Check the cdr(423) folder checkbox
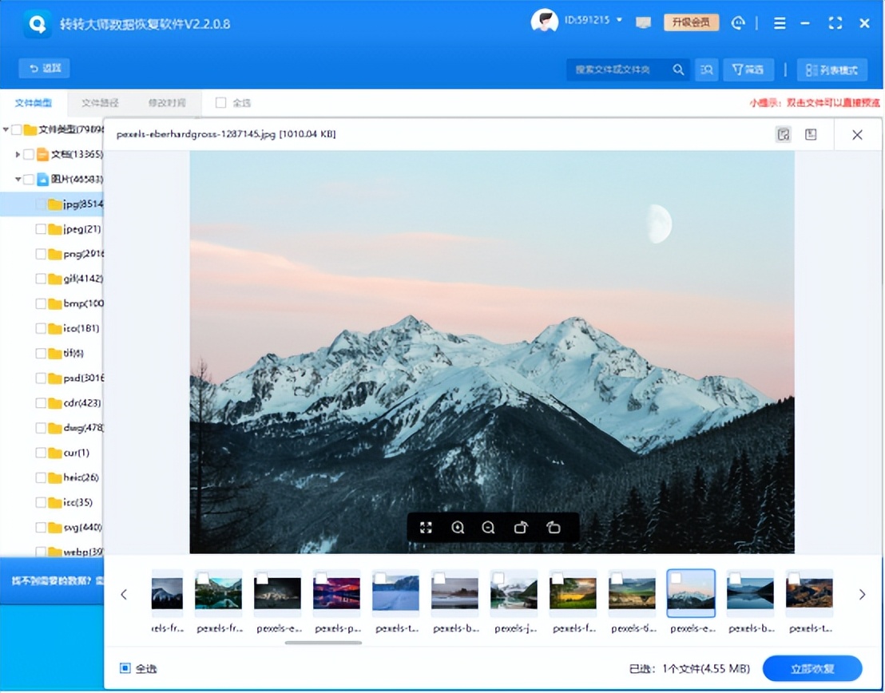This screenshot has height=693, width=885. pos(41,403)
